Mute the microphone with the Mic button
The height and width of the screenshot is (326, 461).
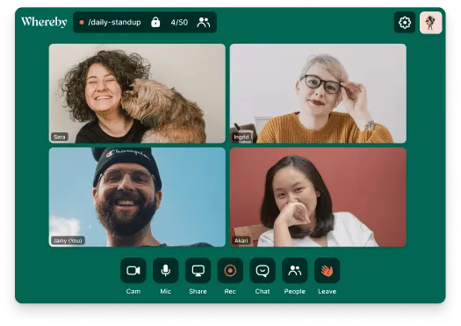tap(166, 270)
